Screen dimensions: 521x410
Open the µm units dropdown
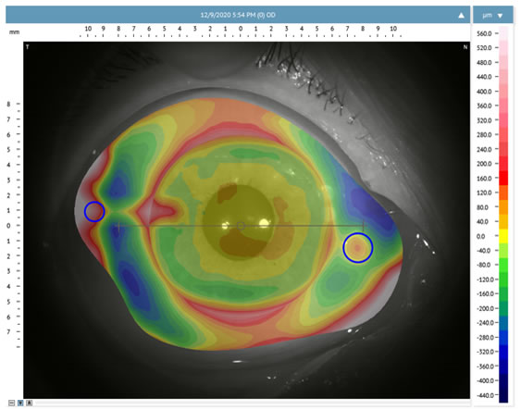pos(492,16)
